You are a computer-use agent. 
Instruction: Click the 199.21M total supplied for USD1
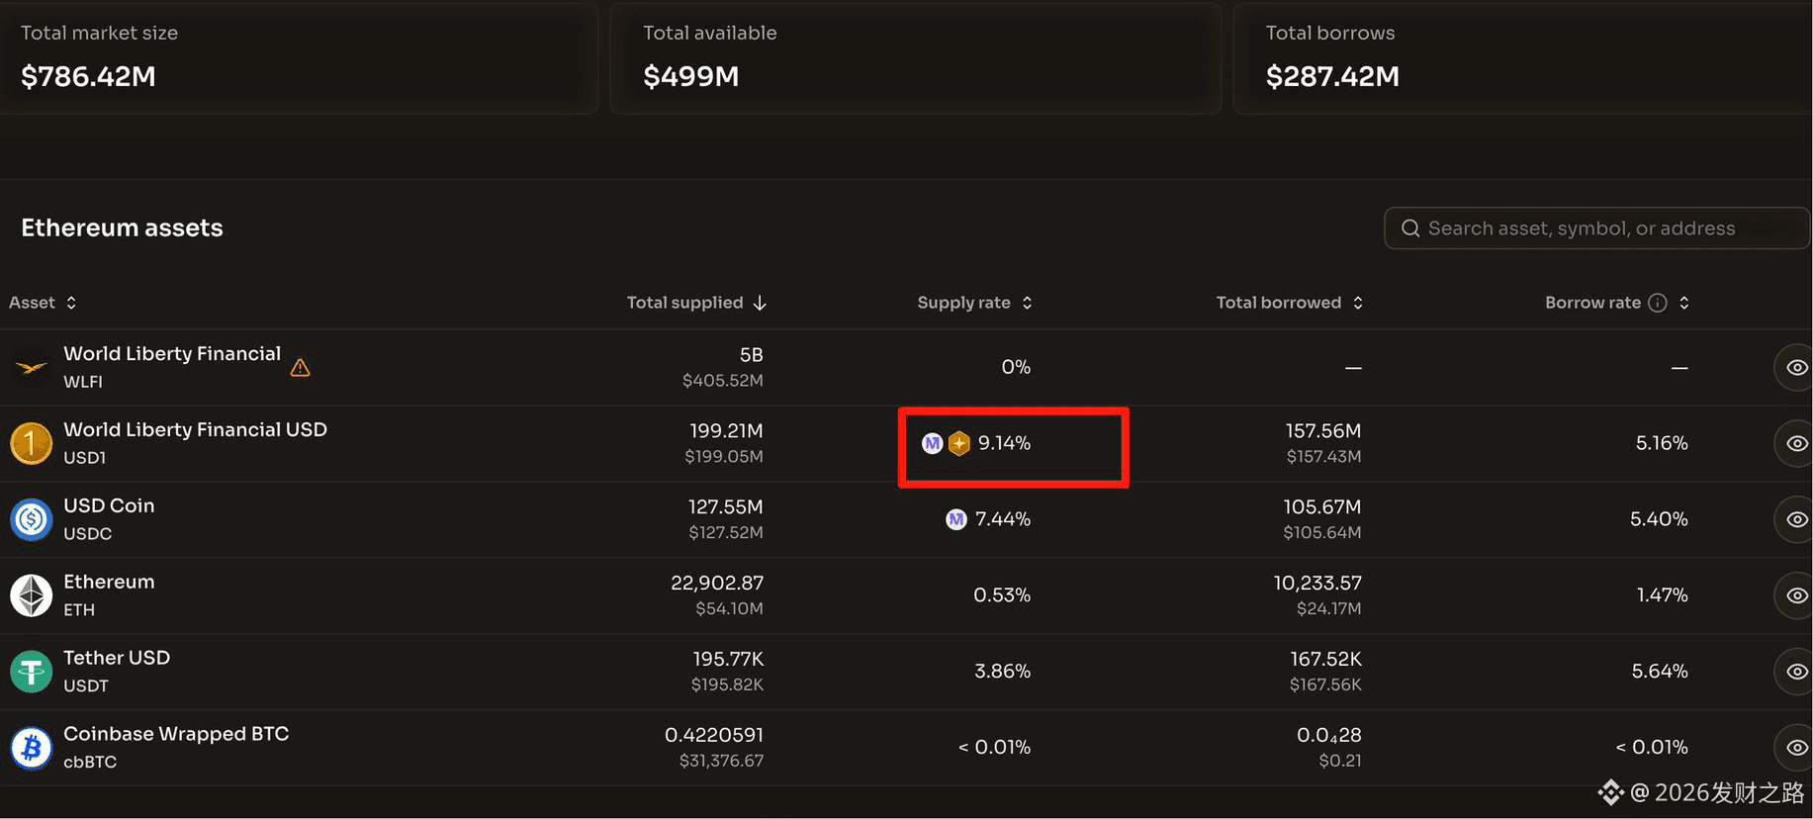click(x=726, y=431)
